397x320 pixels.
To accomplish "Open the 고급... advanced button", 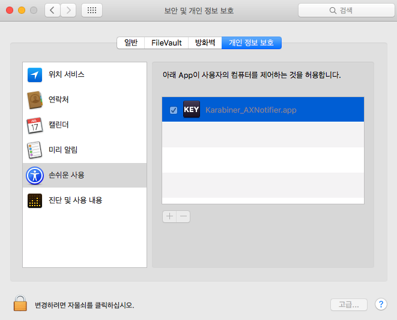I will click(x=348, y=304).
